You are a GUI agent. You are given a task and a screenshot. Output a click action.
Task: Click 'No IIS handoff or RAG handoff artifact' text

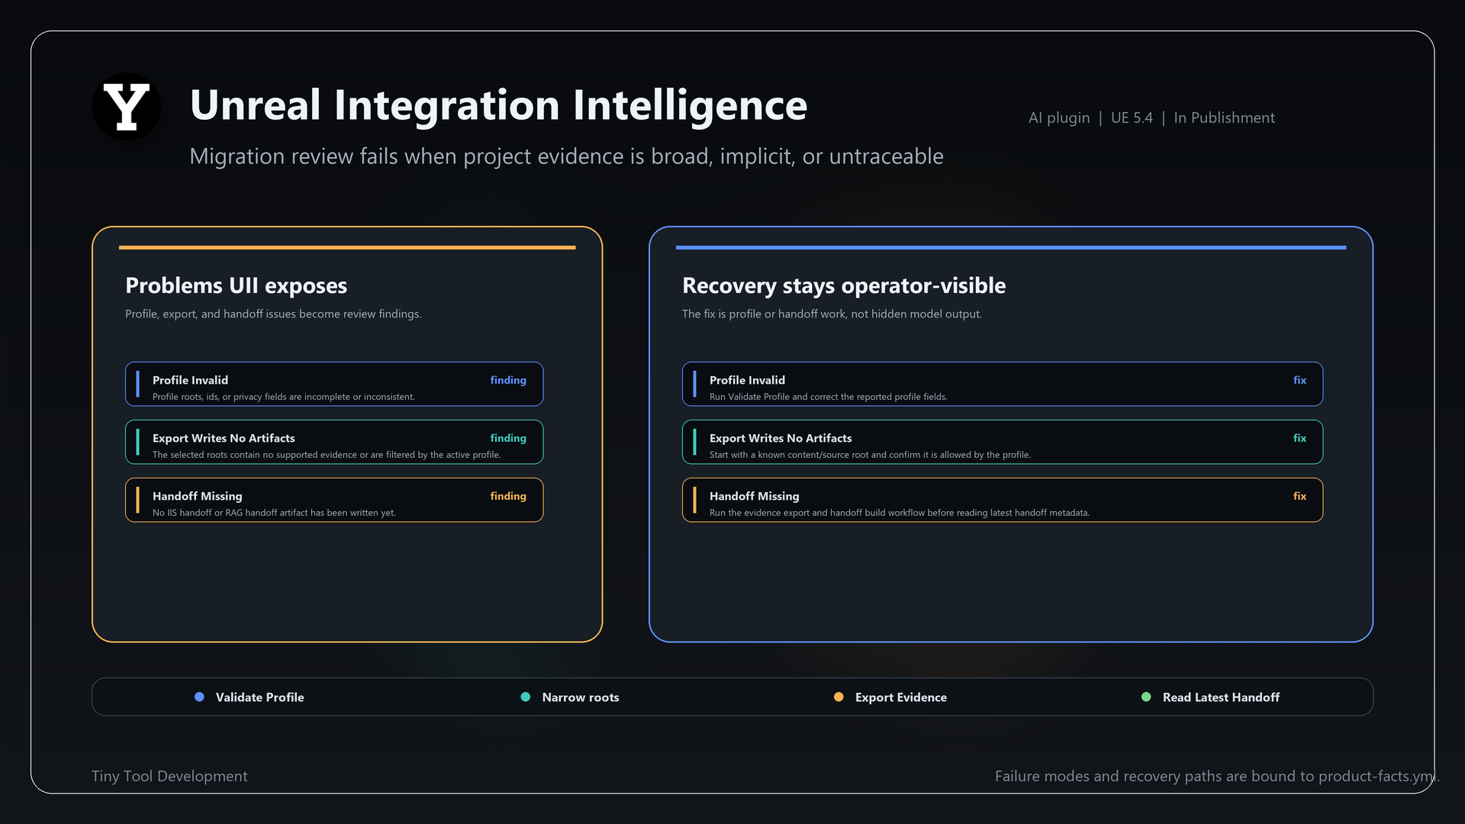274,513
